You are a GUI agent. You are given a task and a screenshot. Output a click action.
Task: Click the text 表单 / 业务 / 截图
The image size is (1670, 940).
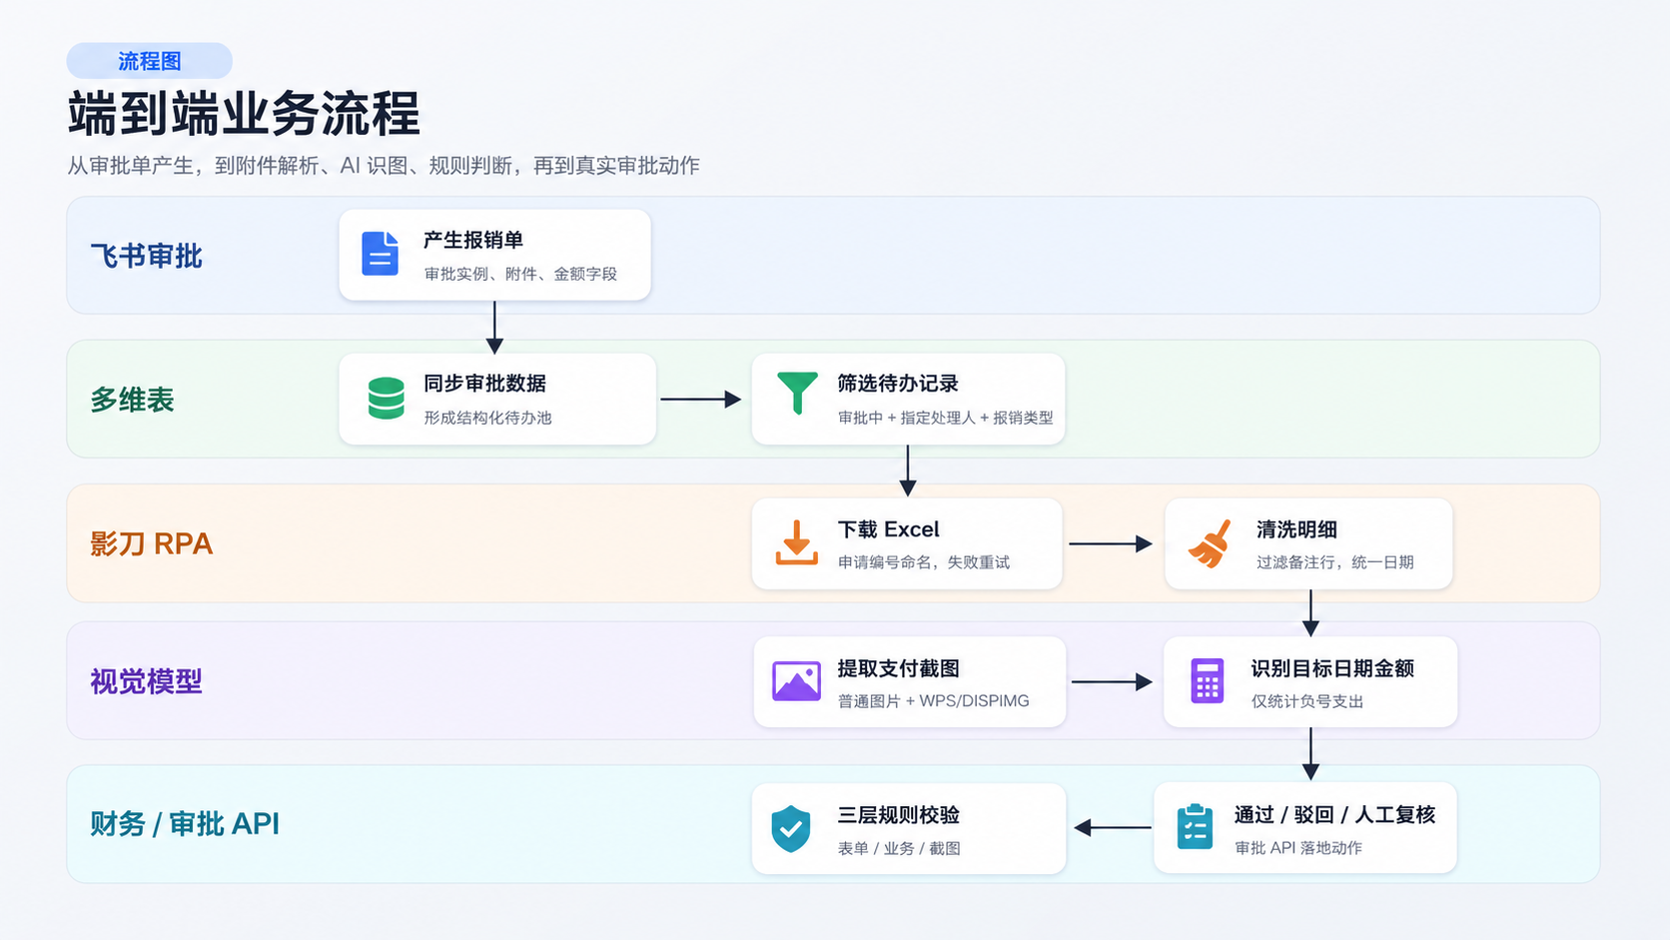899,848
